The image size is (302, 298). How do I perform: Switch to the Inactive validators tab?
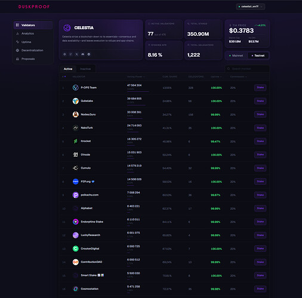pyautogui.click(x=85, y=69)
